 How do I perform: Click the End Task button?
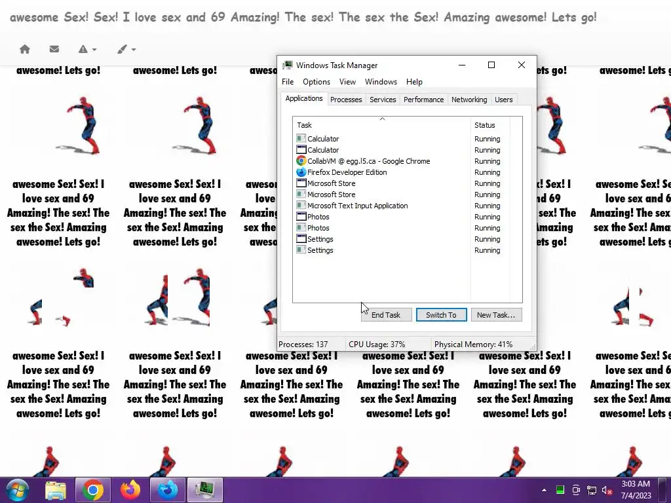[x=387, y=315]
